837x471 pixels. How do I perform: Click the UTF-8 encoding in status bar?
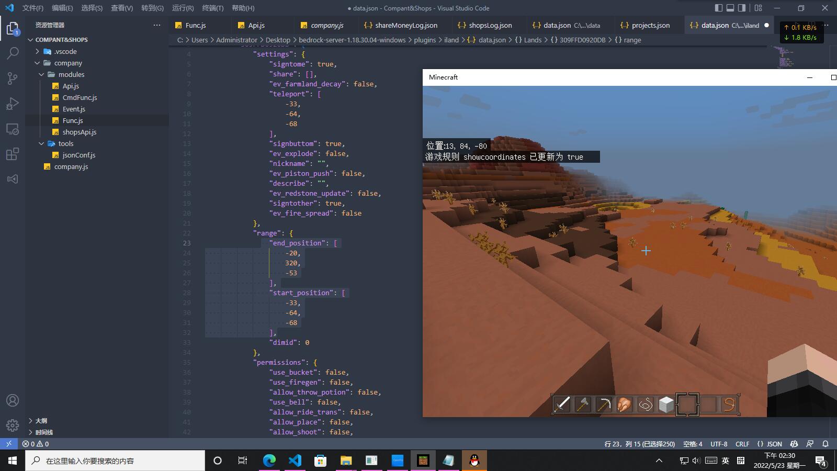coord(719,444)
